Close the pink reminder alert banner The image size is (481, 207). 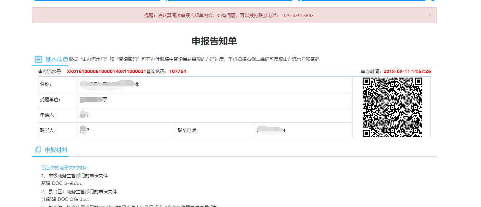430,15
